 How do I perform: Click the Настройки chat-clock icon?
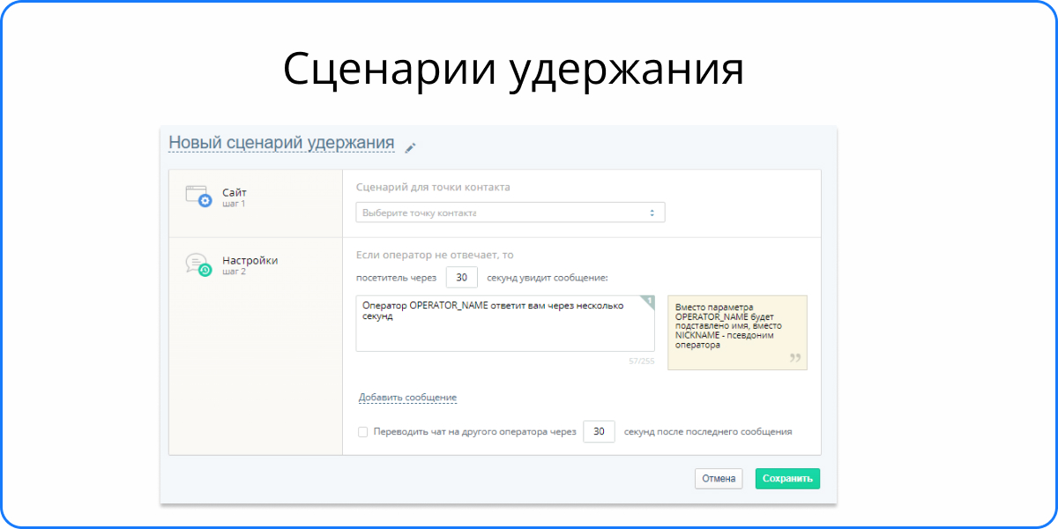click(198, 264)
